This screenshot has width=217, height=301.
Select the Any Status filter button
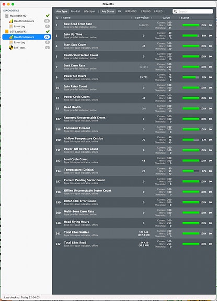[x=108, y=12]
